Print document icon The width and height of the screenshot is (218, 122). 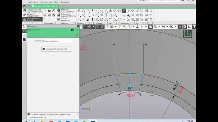[45, 15]
